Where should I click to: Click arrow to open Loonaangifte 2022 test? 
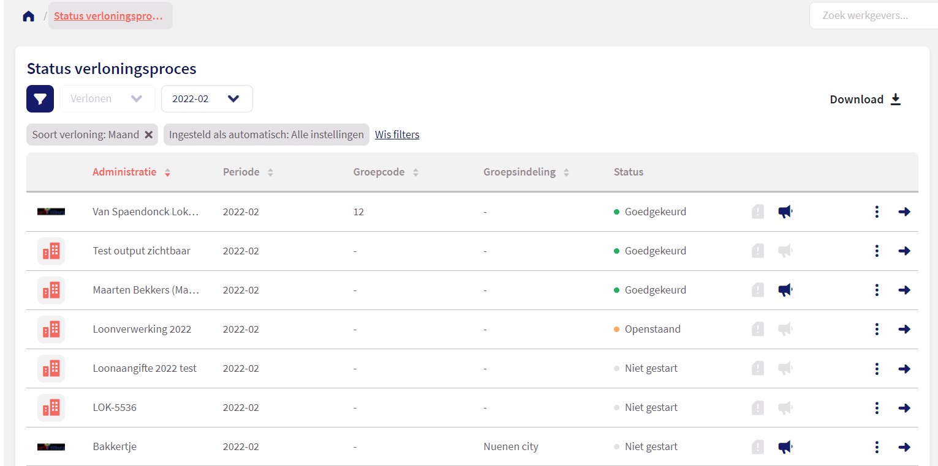point(904,369)
